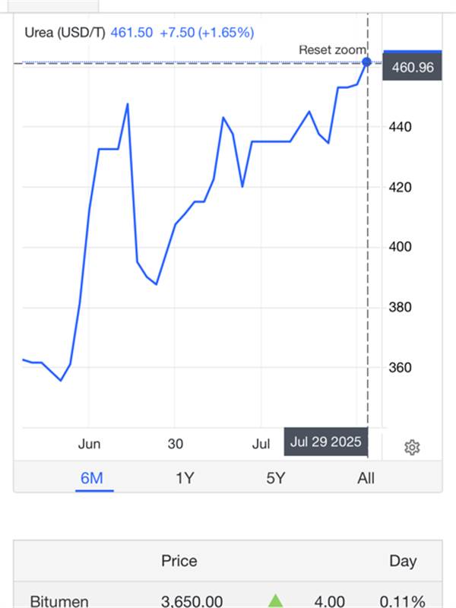
Task: Switch to the 5Y time range
Action: tap(276, 478)
